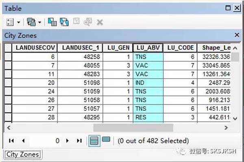Click the Shape_Le value 33045.865
244x162 pixels.
214,66
